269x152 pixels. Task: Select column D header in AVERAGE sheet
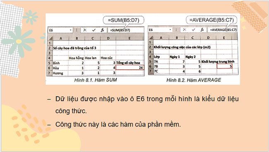208,38
